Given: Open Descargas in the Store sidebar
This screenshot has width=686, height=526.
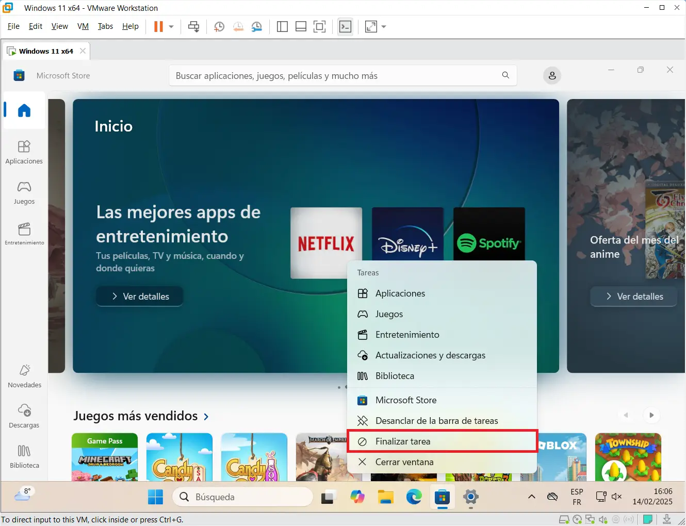Looking at the screenshot, I should coord(24,417).
